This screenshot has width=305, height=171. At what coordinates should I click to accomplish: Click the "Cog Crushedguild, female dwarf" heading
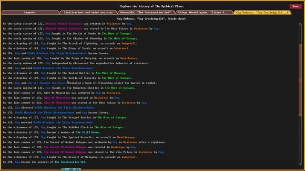[x=152, y=19]
